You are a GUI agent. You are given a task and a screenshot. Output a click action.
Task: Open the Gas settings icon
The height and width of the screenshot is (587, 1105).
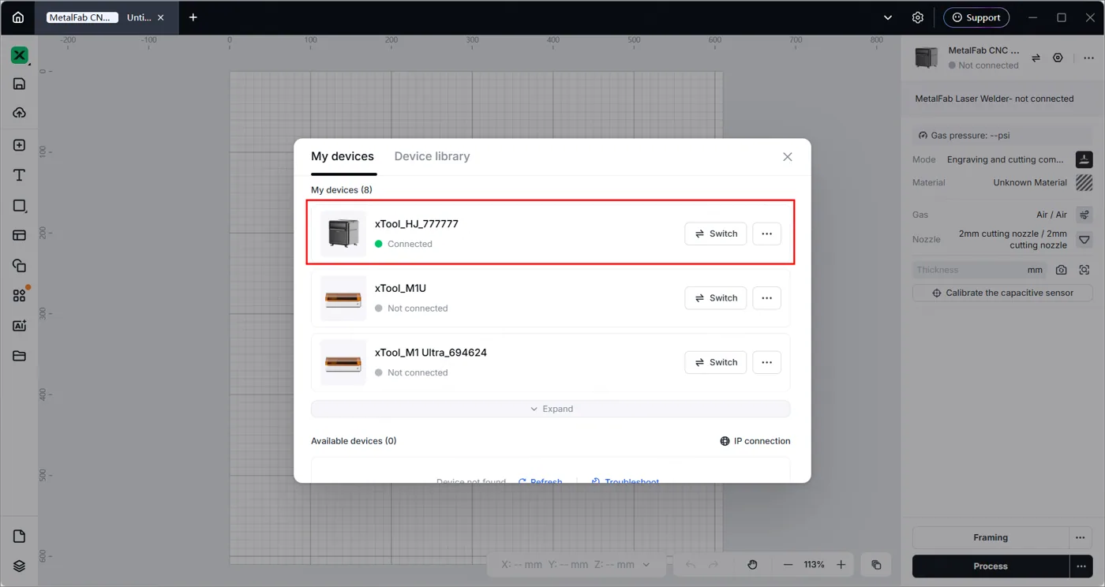click(x=1084, y=215)
